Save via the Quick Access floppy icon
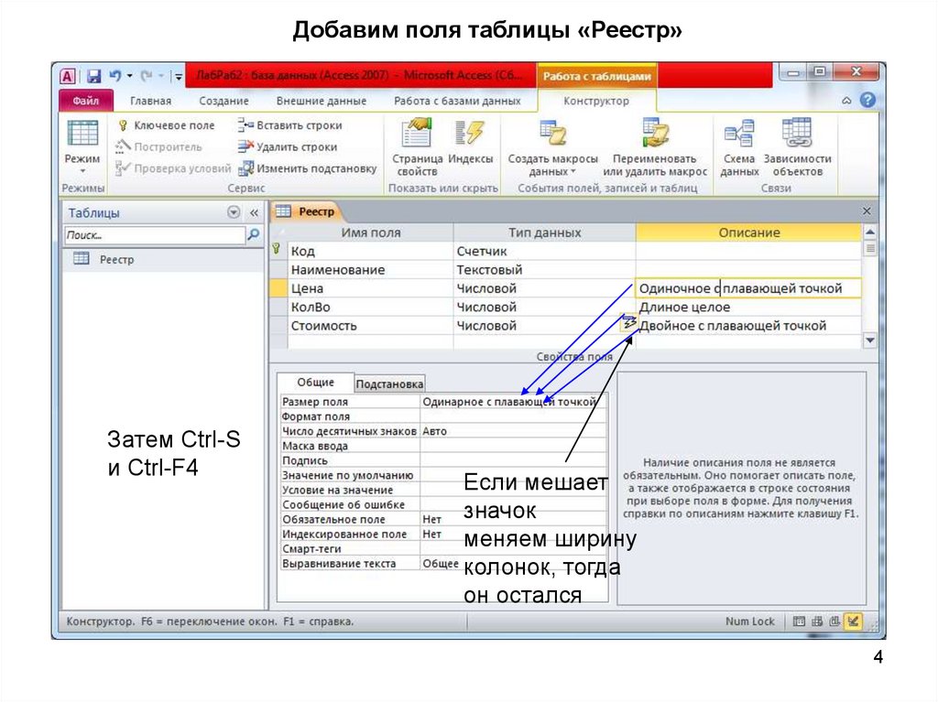Viewport: 938px width, 702px height. coord(93,76)
